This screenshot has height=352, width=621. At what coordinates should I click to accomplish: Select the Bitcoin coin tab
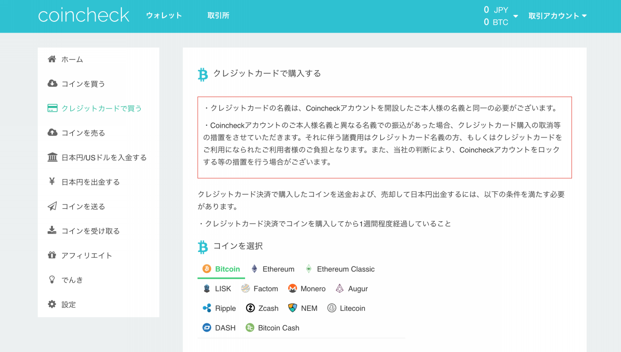click(x=221, y=269)
